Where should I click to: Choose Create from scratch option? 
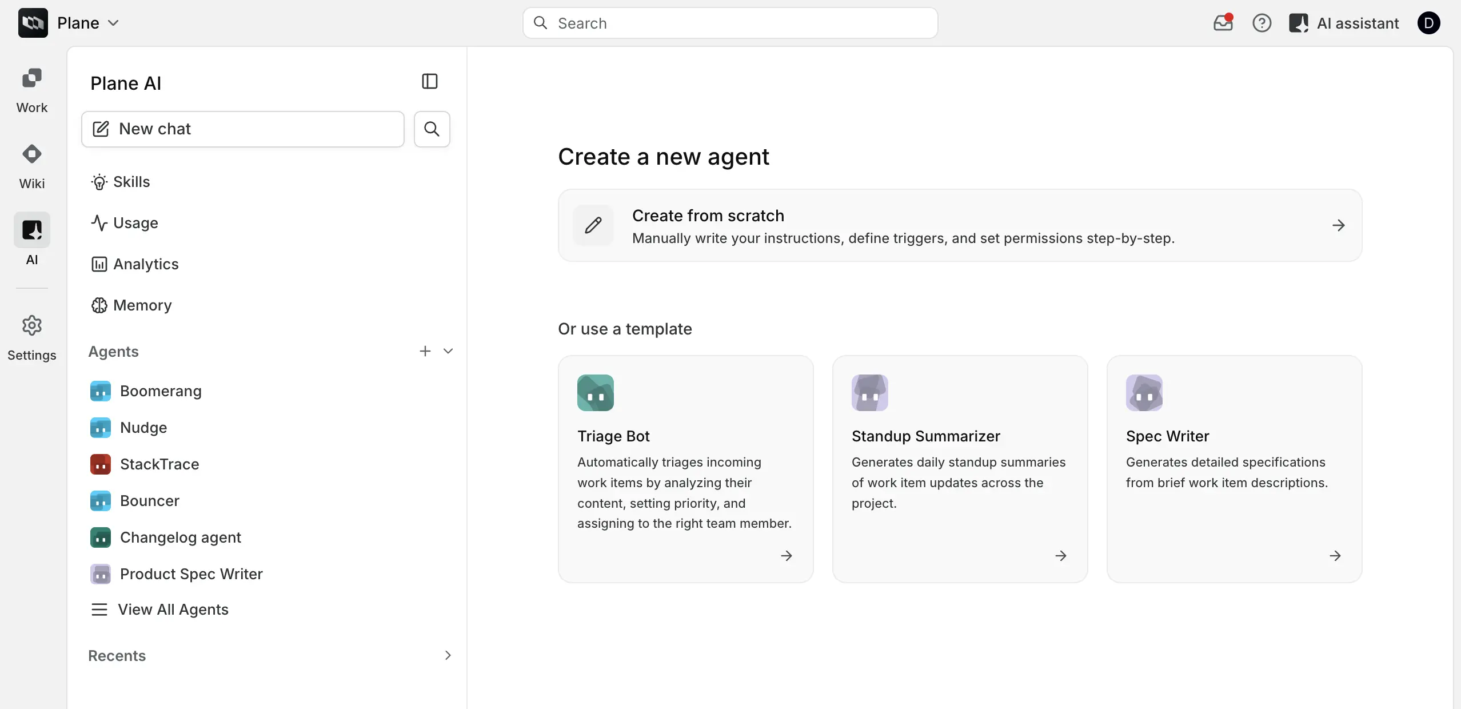[960, 225]
